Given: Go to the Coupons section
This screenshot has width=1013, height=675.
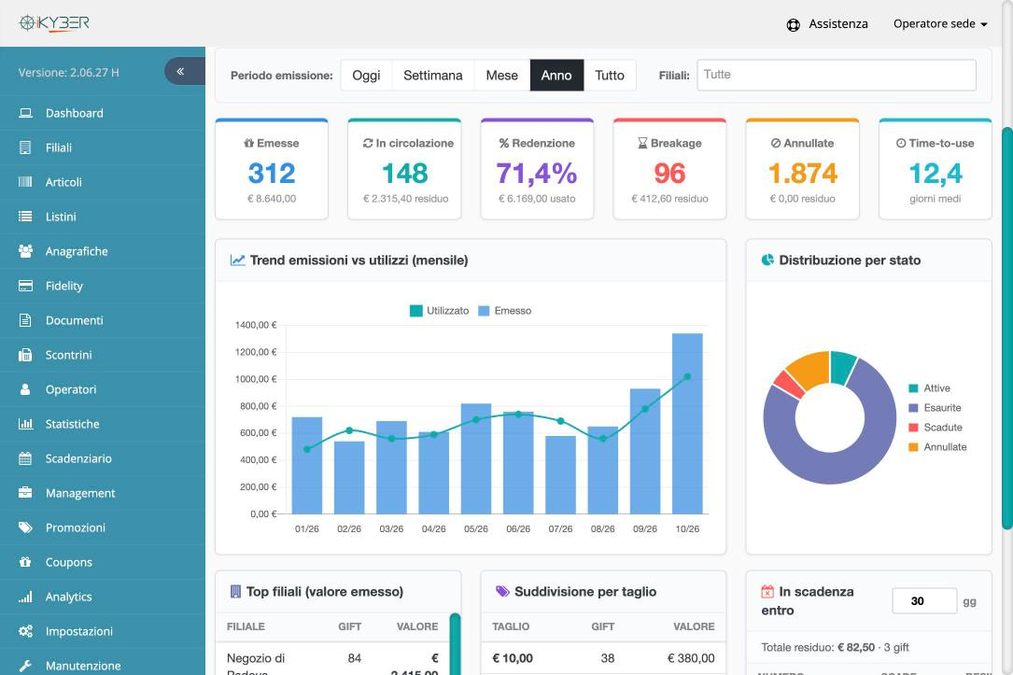Looking at the screenshot, I should click(x=103, y=562).
